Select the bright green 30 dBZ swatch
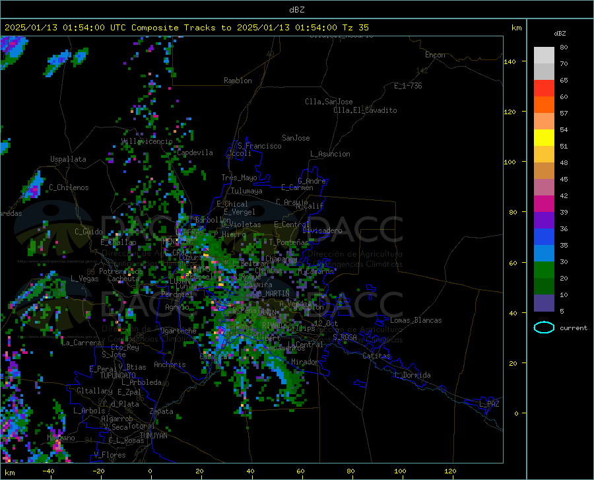Screen dimensions: 594x480 tap(544, 270)
